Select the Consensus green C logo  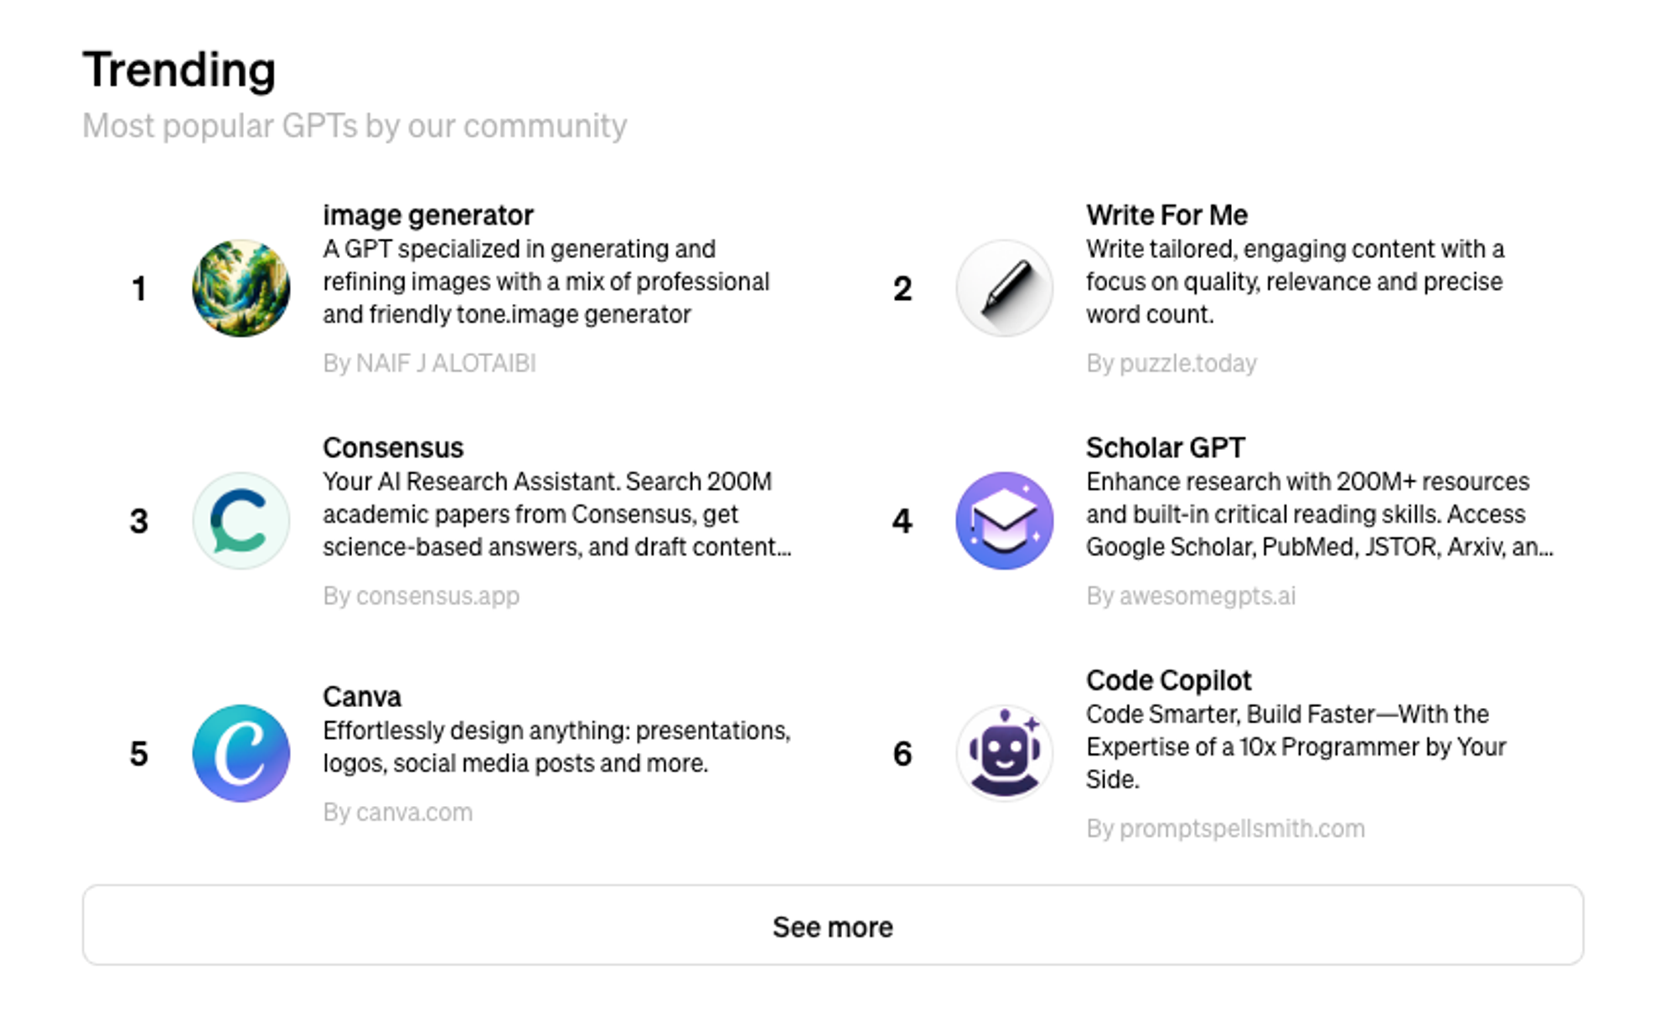point(241,520)
